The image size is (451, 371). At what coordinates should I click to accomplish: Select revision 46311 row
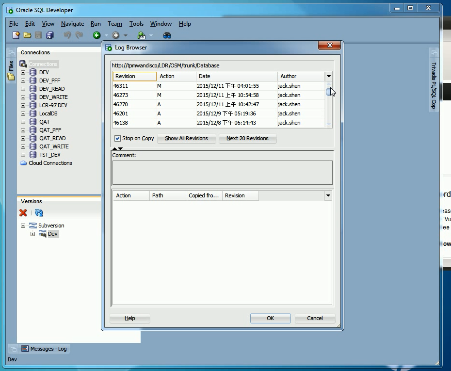coord(219,86)
